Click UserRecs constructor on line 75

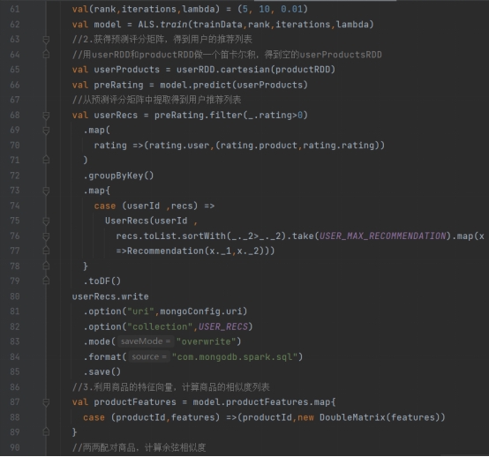pyautogui.click(x=127, y=221)
